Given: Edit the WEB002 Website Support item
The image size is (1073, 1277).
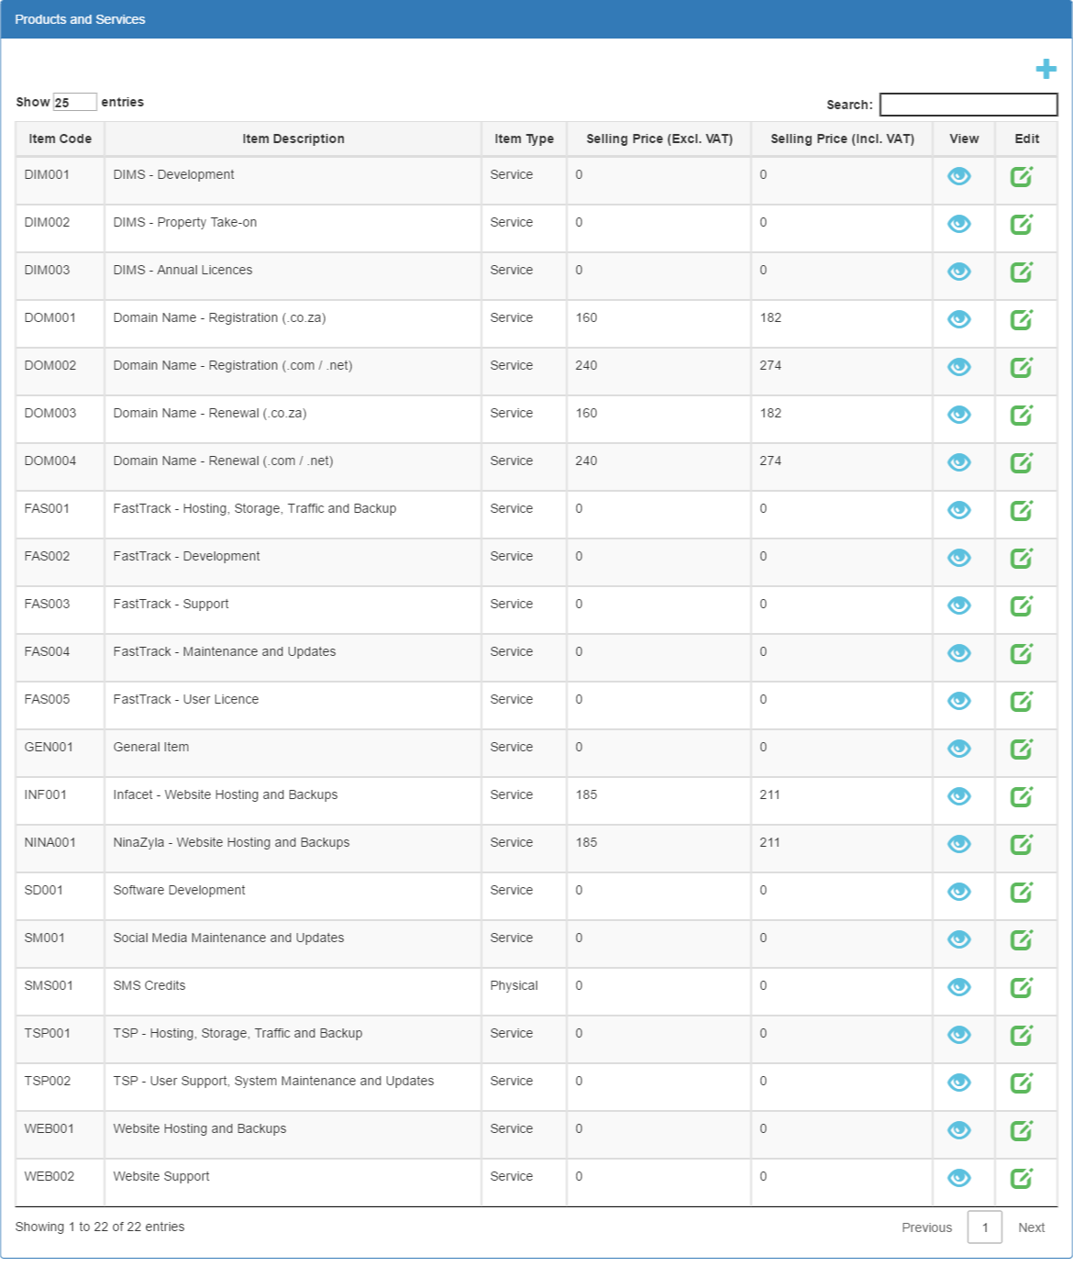Looking at the screenshot, I should (1022, 1178).
